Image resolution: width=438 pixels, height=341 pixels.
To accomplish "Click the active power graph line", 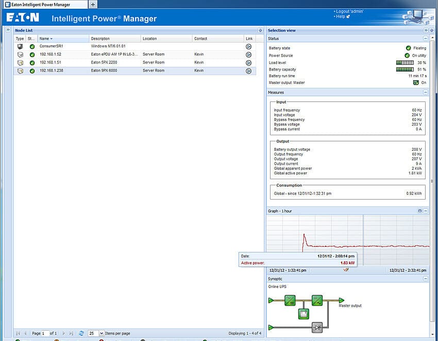I will pos(366,246).
